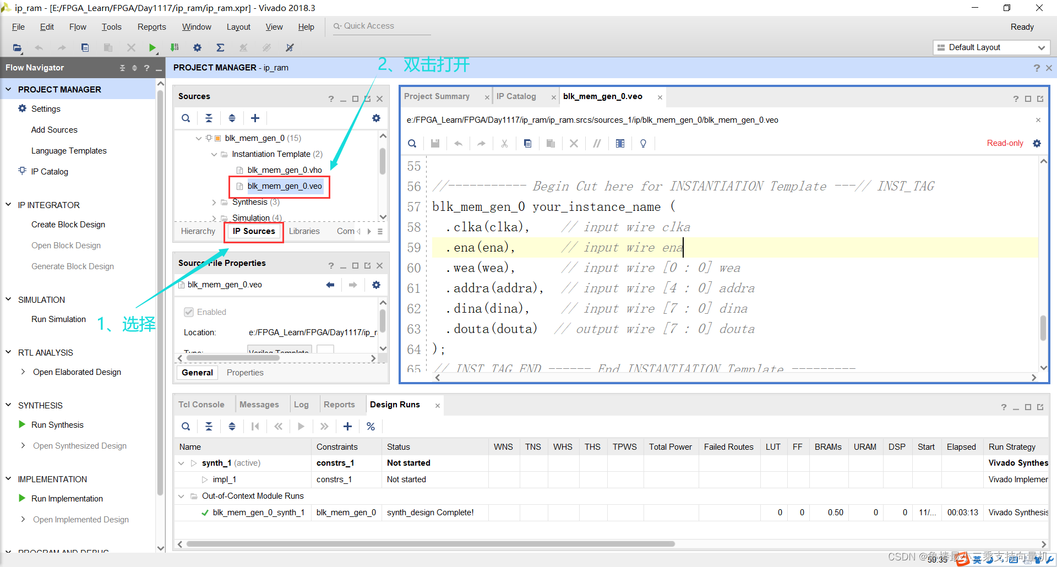Click the Settings gear in main toolbar
Screen dimensions: 1057x567
pyautogui.click(x=197, y=48)
